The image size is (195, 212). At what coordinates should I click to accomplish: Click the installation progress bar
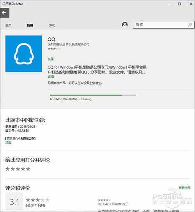93,95
